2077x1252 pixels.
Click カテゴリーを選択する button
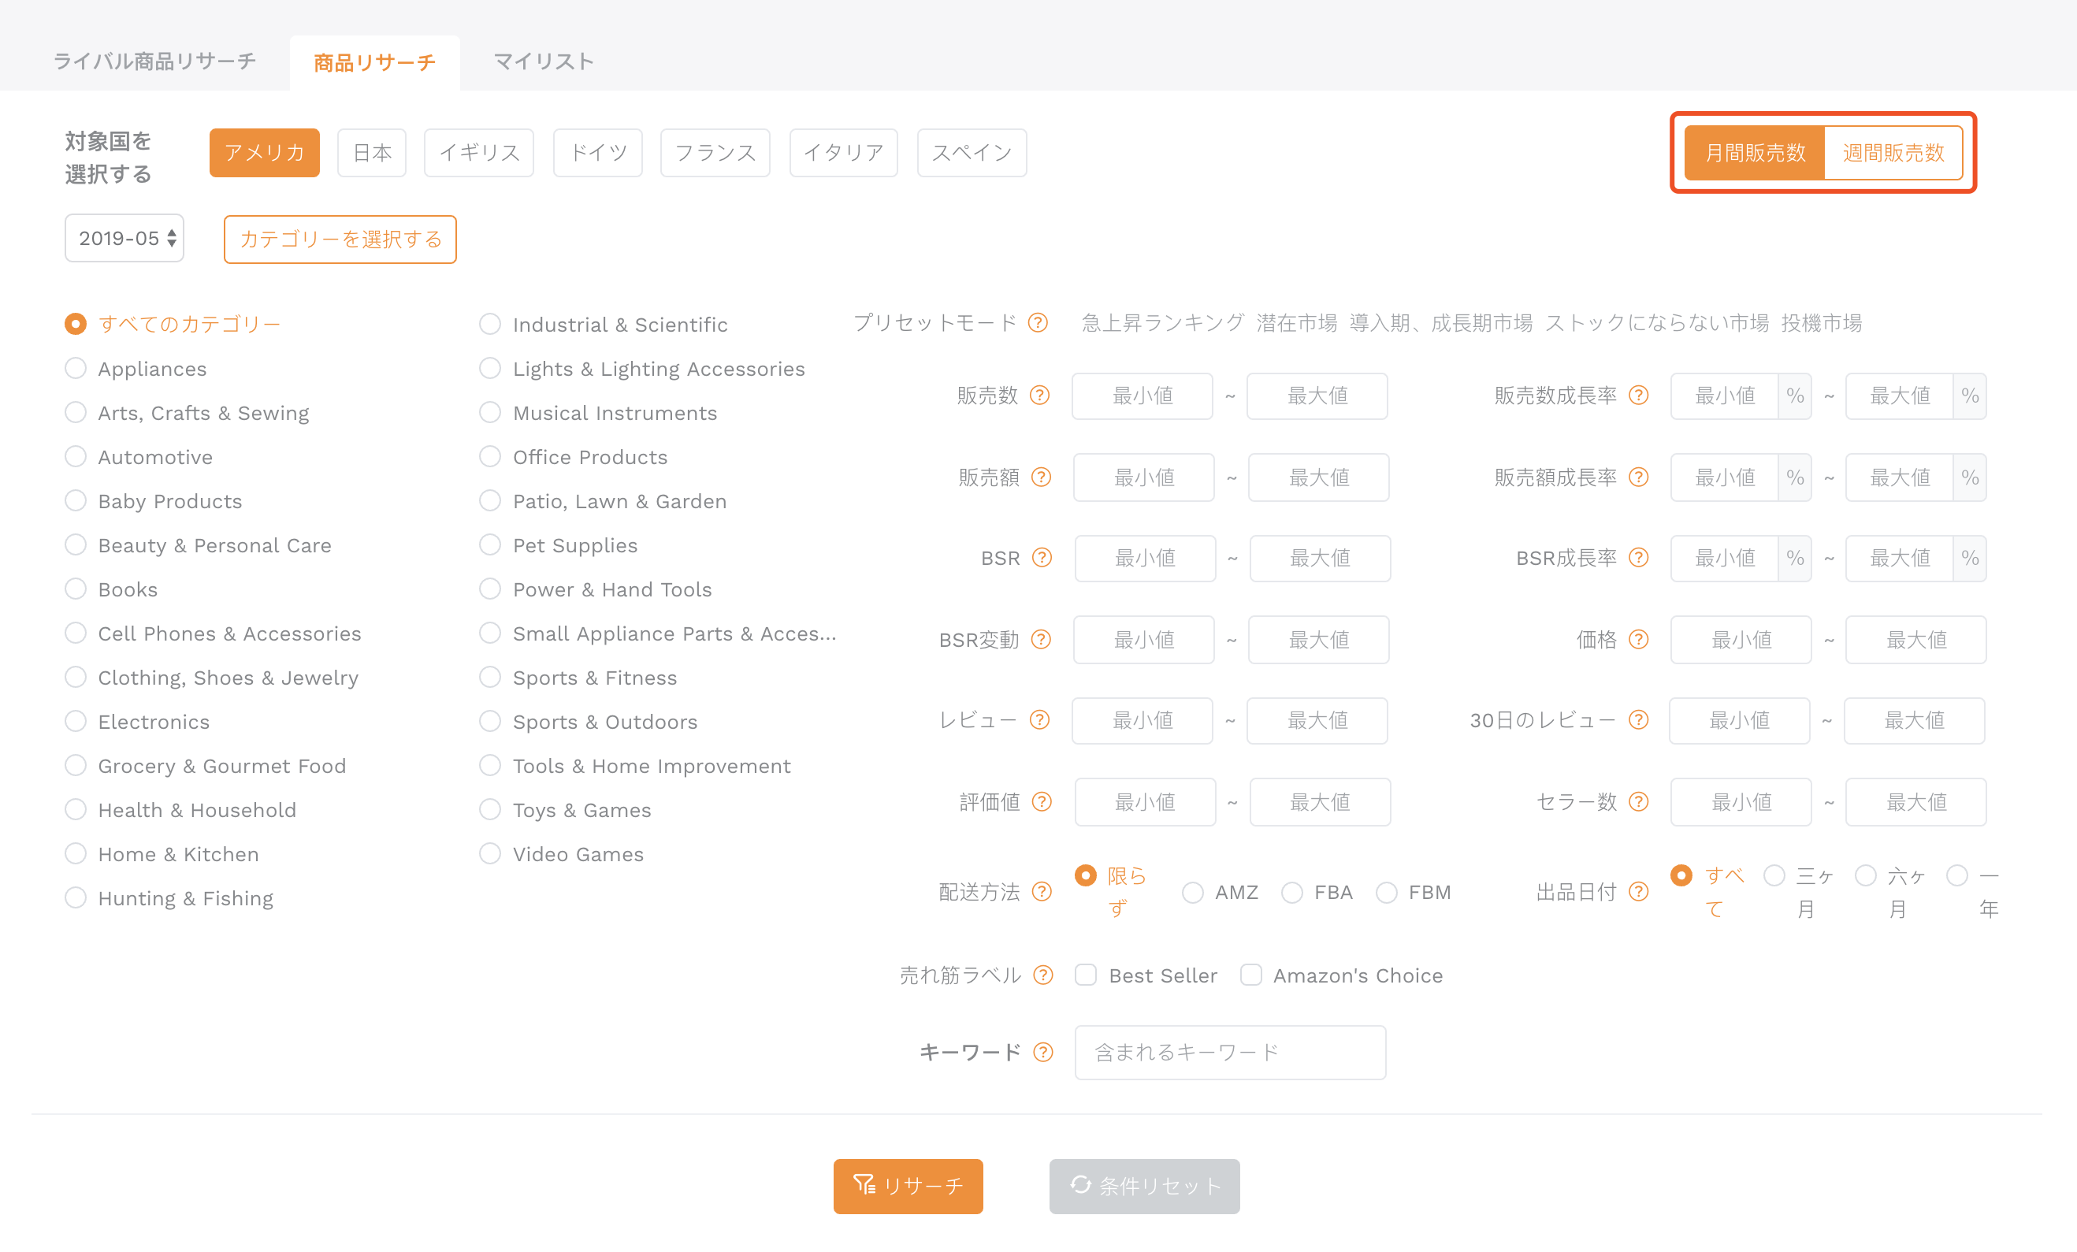click(x=340, y=240)
